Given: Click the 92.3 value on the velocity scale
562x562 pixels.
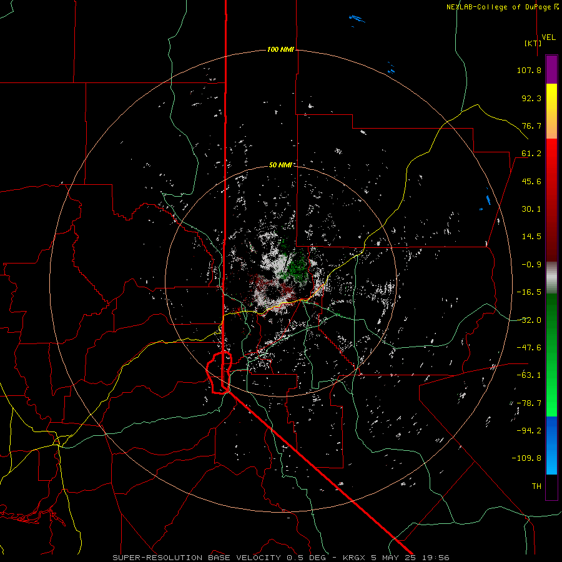Looking at the screenshot, I should 531,98.
